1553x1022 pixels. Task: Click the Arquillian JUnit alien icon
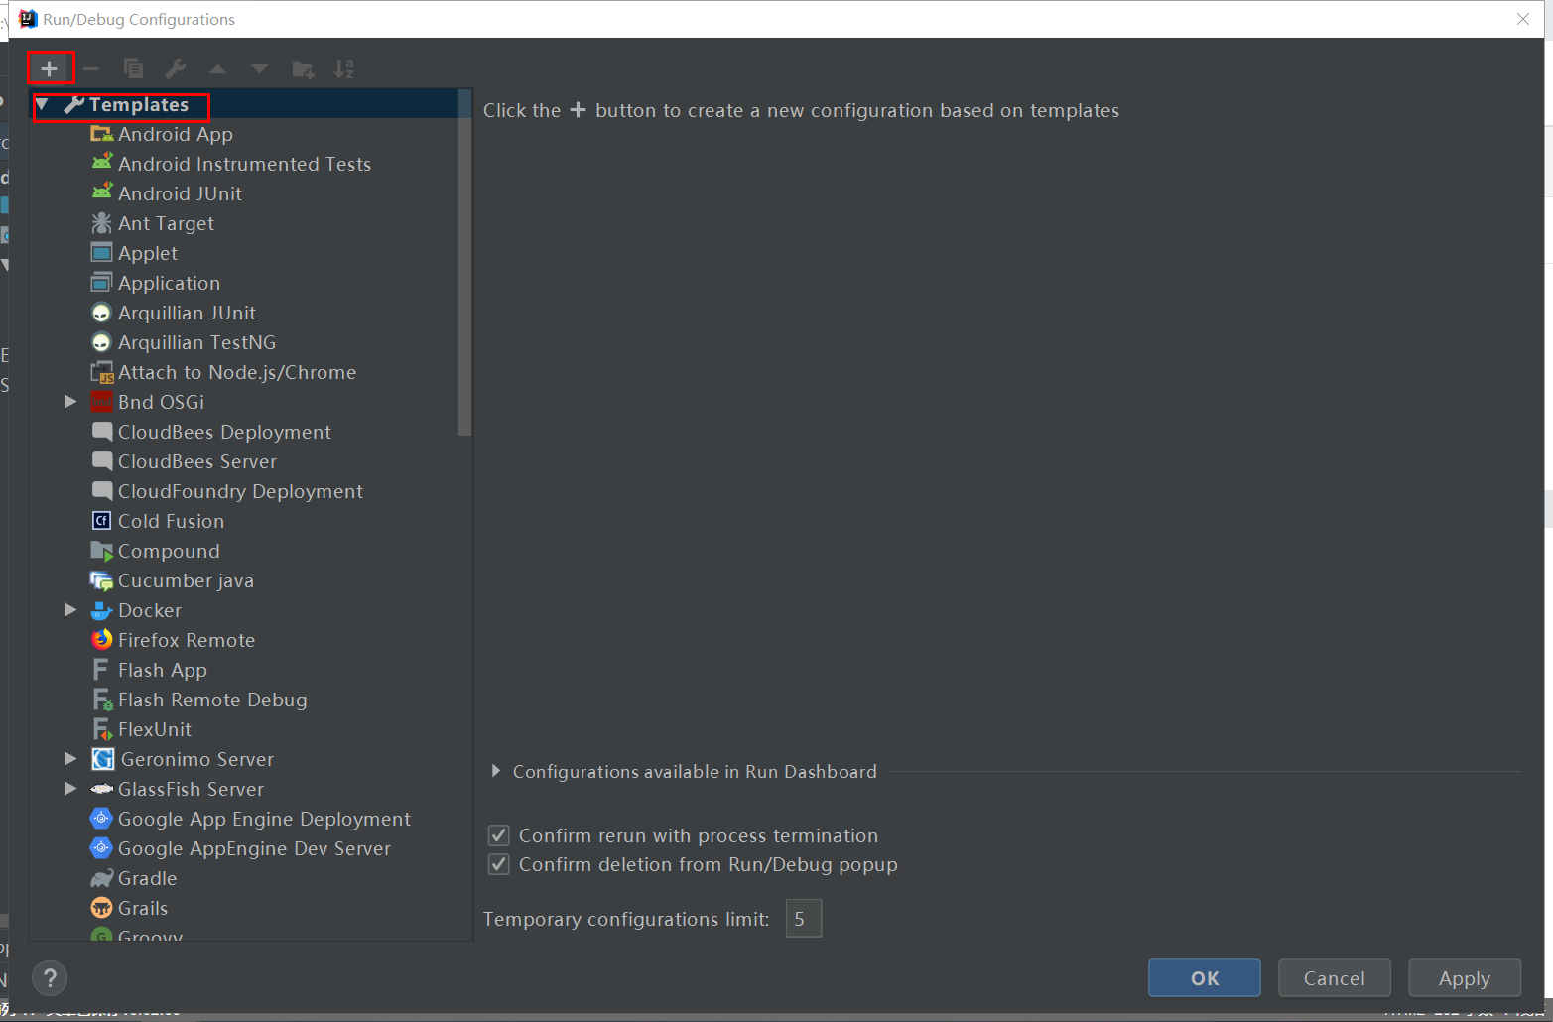coord(101,313)
